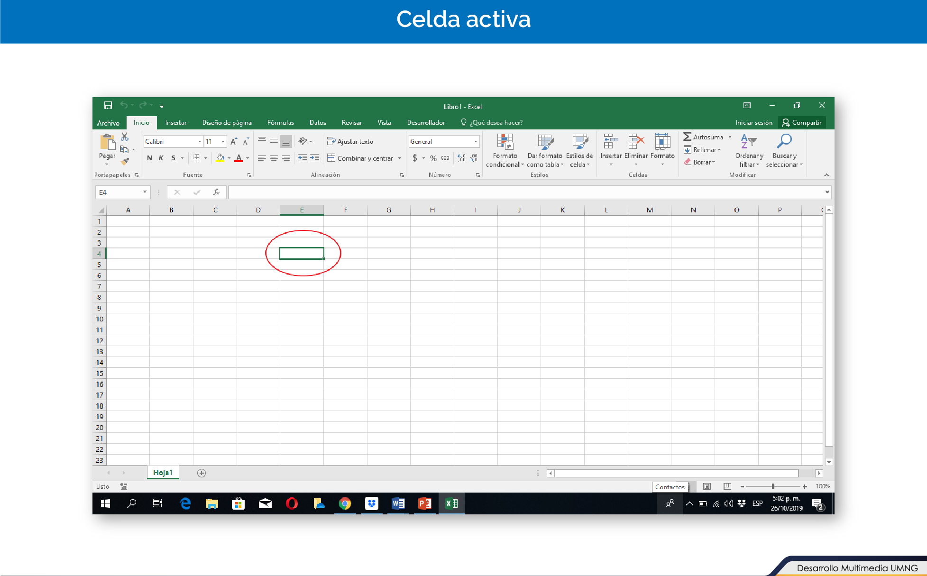
Task: Click the zoom slider handle
Action: click(773, 486)
